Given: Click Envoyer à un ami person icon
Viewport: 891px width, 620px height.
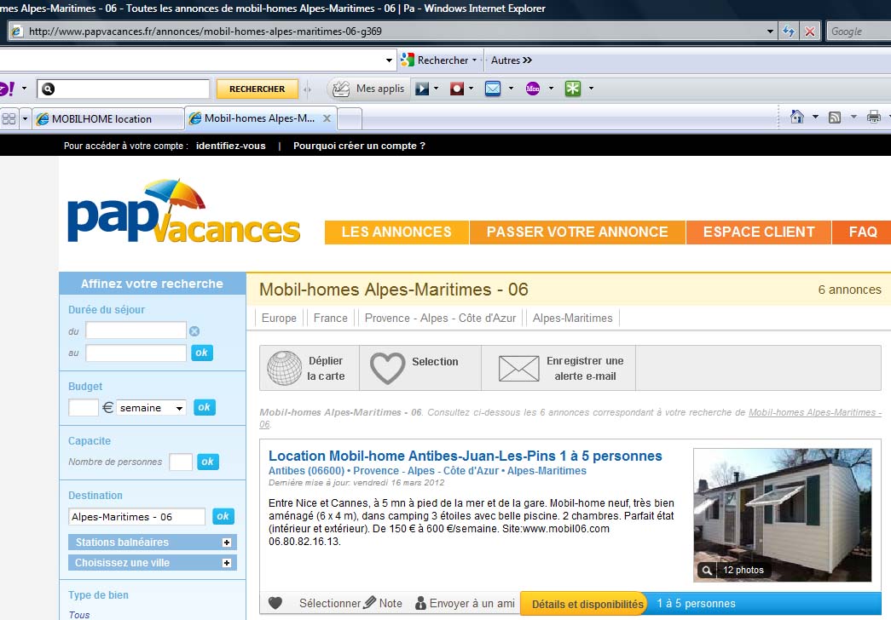Looking at the screenshot, I should pyautogui.click(x=420, y=603).
